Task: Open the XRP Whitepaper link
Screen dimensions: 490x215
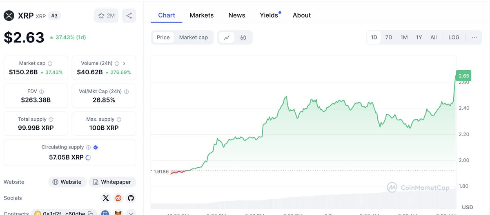Action: (113, 182)
